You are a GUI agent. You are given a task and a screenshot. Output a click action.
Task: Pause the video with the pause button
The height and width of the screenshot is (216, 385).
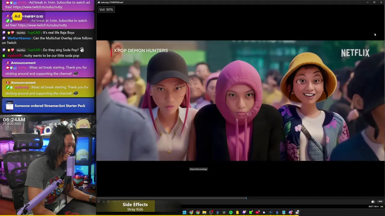(x=103, y=202)
